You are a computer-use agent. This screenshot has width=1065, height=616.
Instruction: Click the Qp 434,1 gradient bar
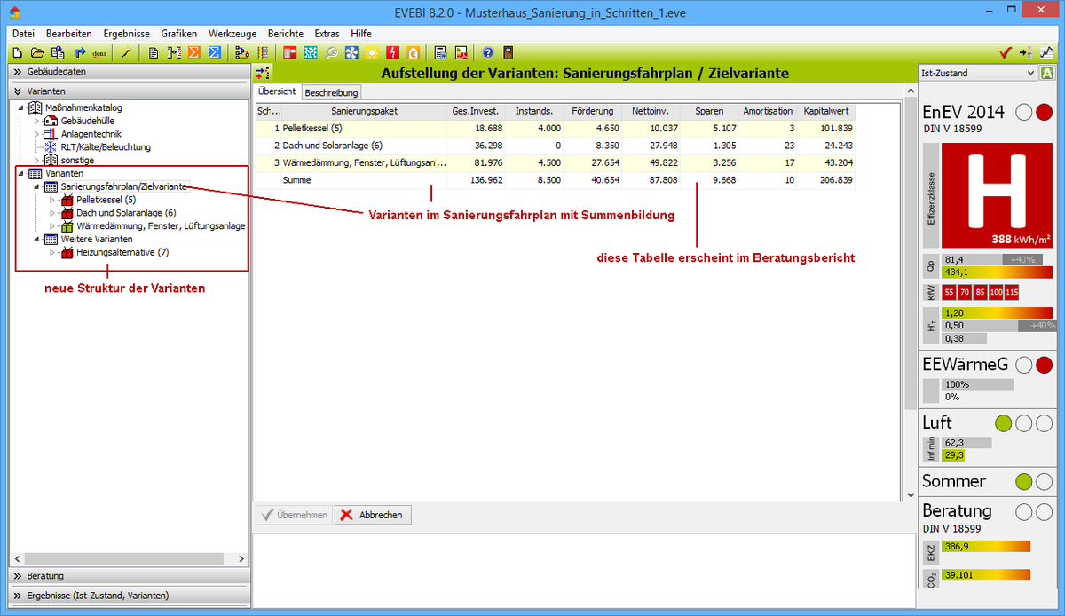pos(997,272)
